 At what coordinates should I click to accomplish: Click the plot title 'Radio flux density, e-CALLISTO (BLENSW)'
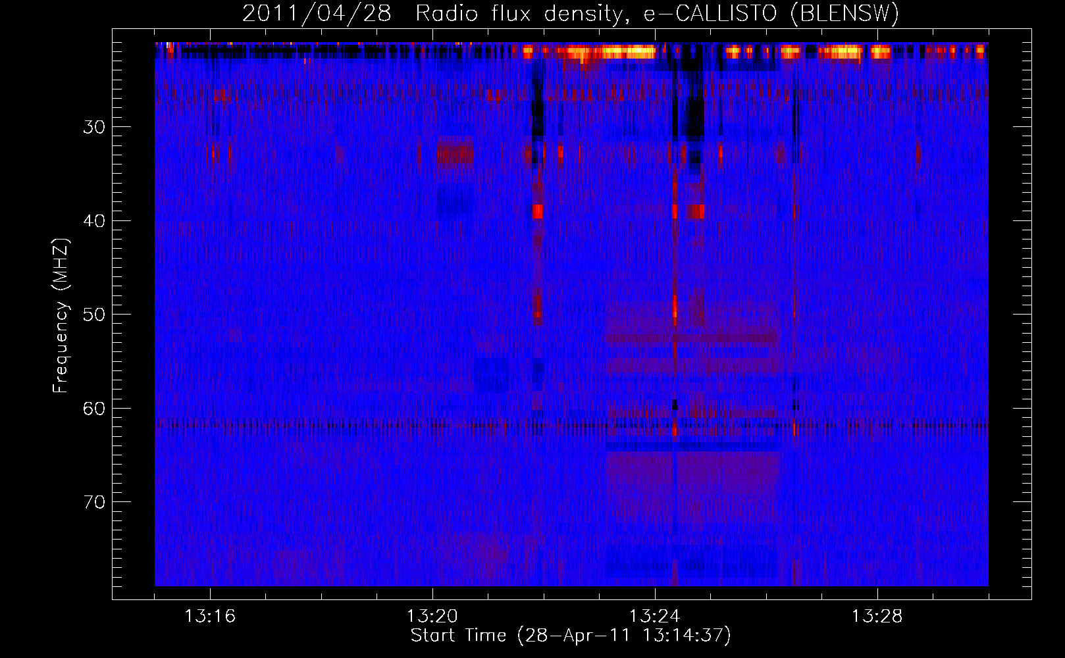pyautogui.click(x=657, y=14)
